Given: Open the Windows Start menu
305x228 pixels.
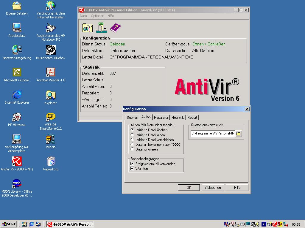Looking at the screenshot, I should tap(9, 224).
